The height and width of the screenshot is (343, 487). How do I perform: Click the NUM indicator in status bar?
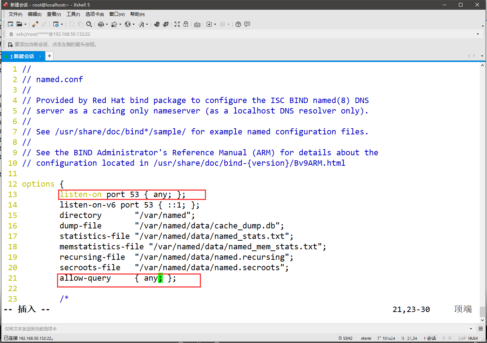(473, 338)
